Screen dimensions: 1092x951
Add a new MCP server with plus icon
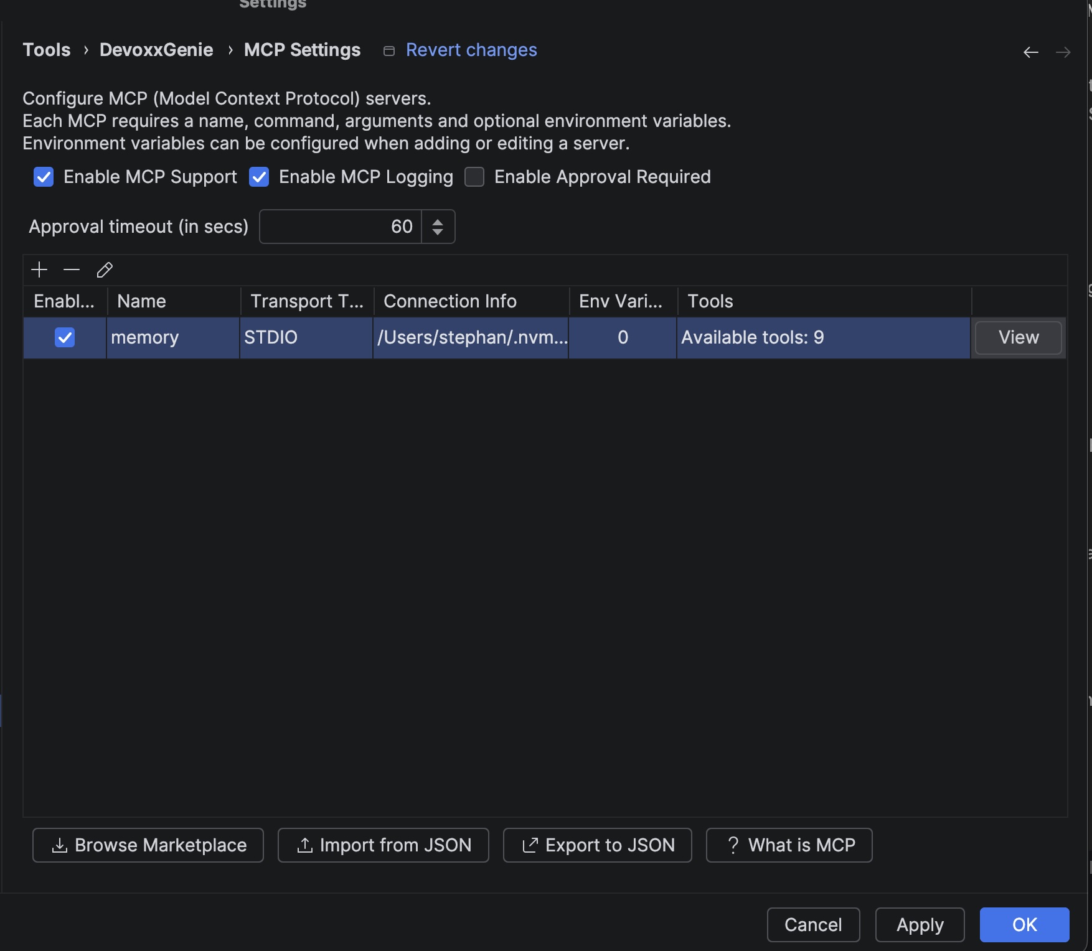click(x=39, y=269)
